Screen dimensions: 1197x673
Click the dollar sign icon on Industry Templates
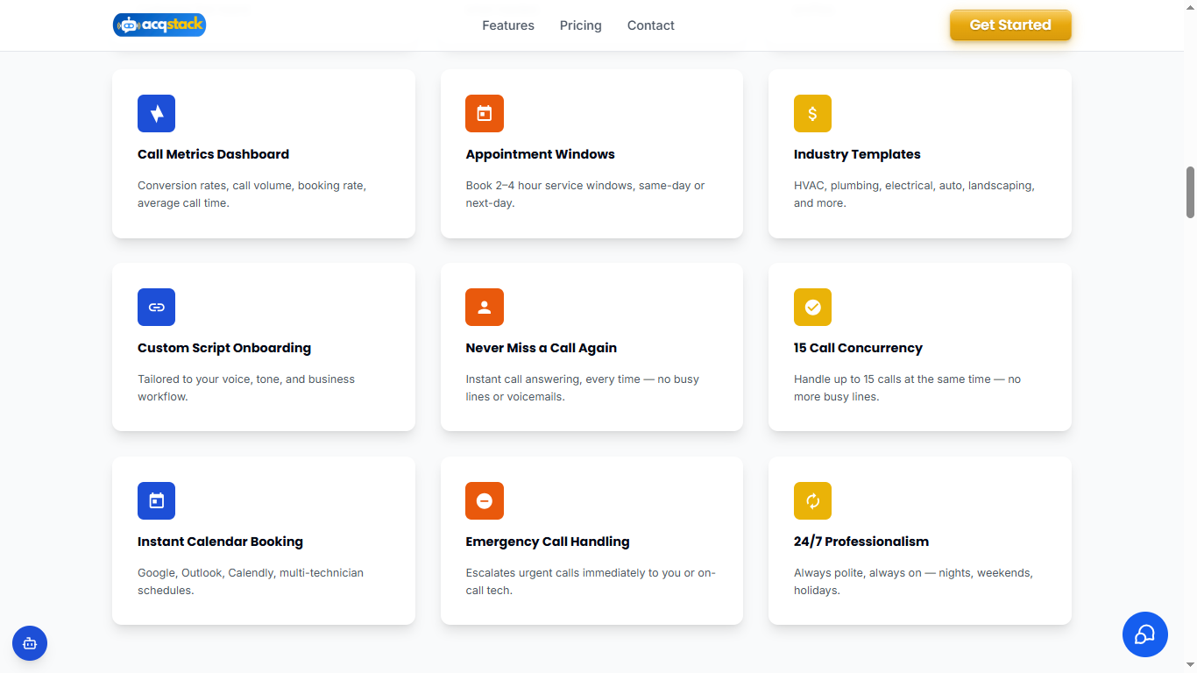tap(812, 113)
